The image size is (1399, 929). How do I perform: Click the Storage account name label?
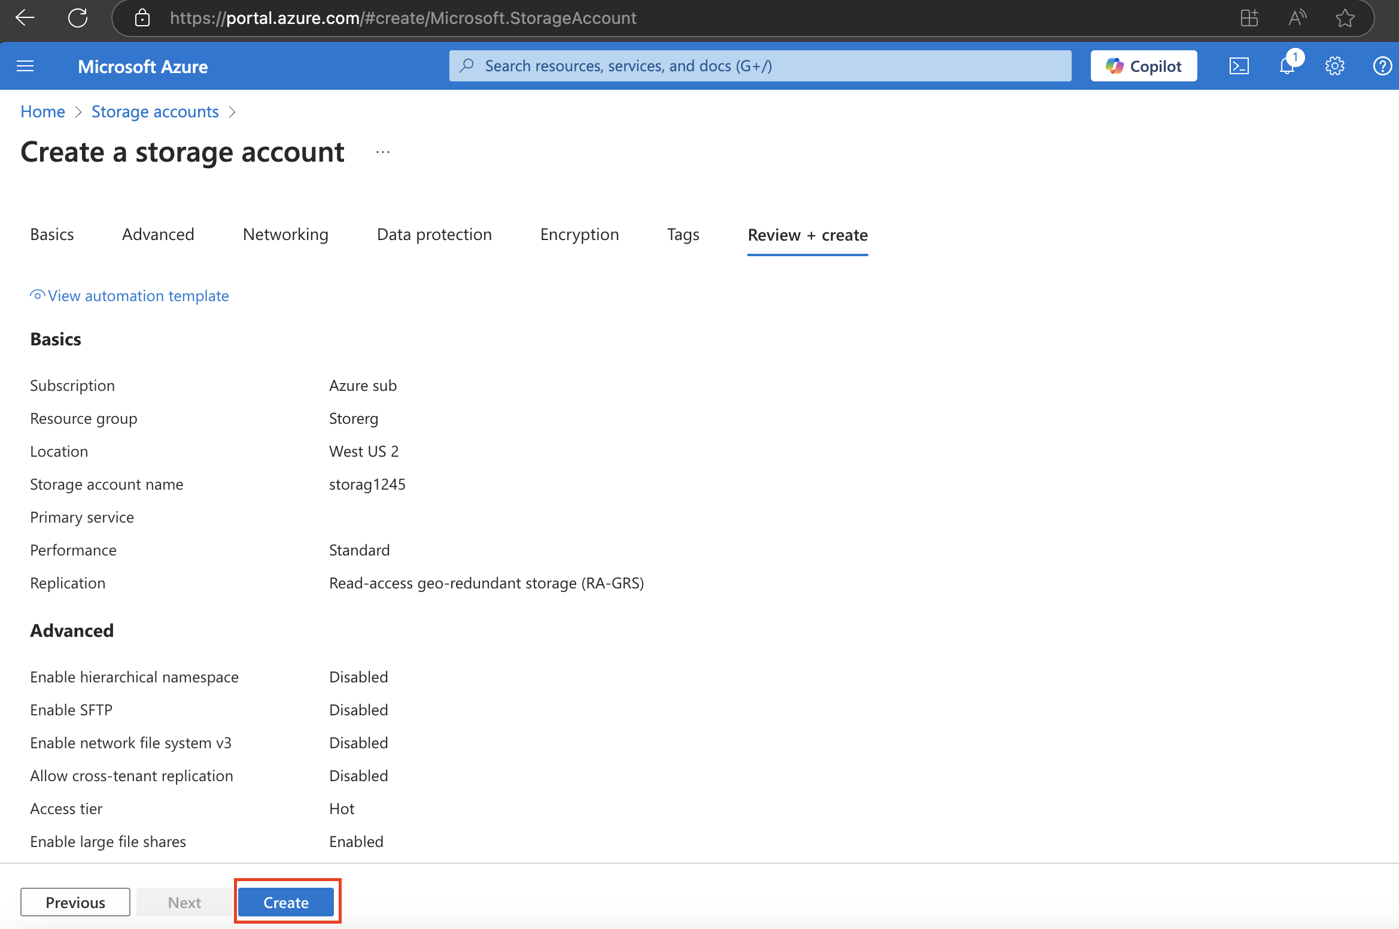click(x=107, y=484)
